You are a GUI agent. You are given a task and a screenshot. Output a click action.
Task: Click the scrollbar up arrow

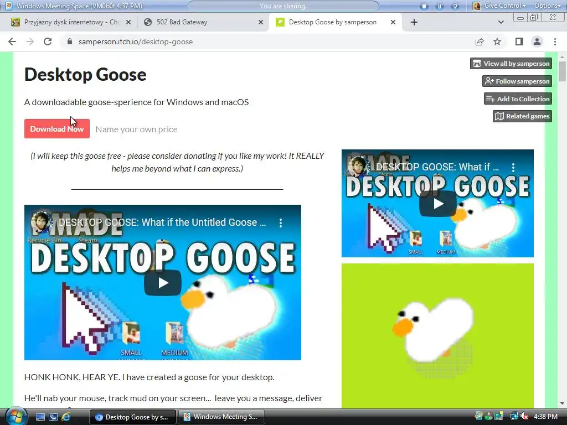click(x=562, y=57)
